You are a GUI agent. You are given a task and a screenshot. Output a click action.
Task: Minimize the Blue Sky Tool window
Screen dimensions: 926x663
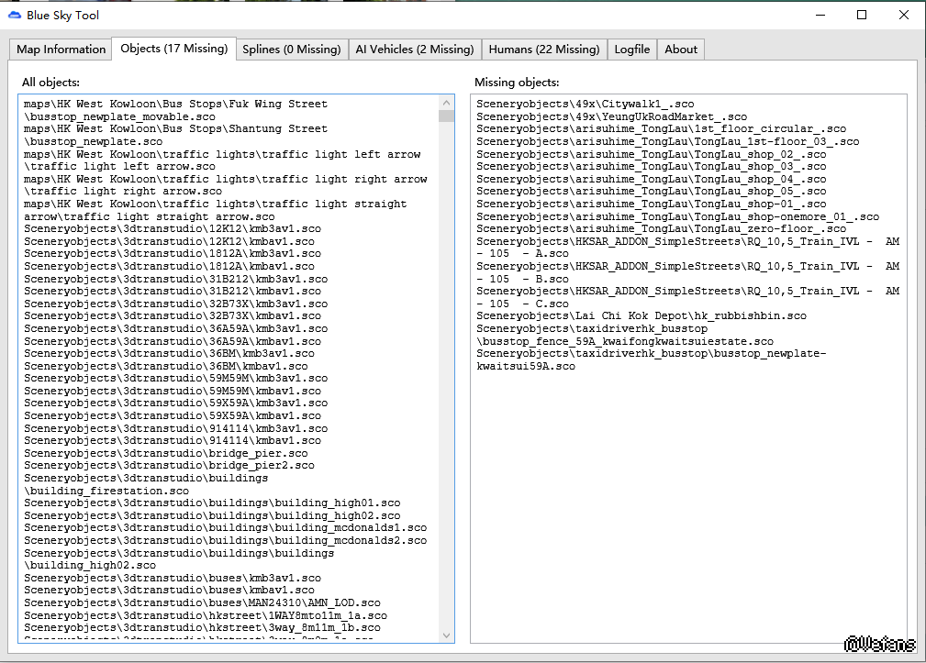[x=820, y=15]
